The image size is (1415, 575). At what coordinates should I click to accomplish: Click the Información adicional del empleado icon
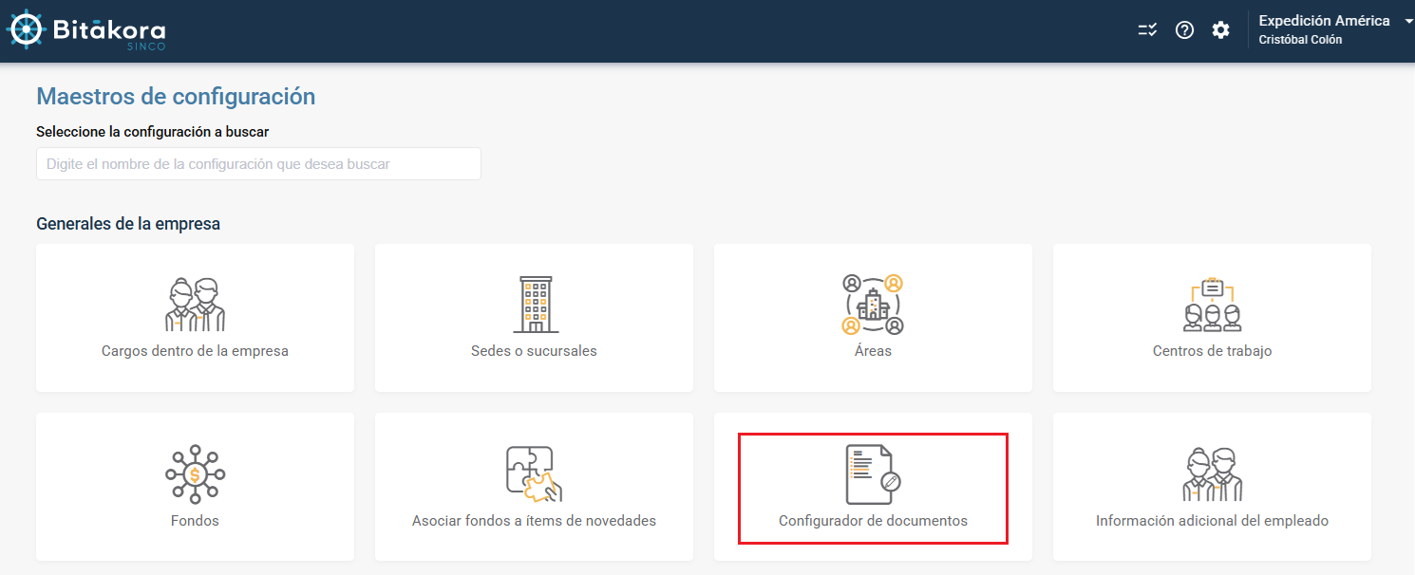click(x=1212, y=473)
